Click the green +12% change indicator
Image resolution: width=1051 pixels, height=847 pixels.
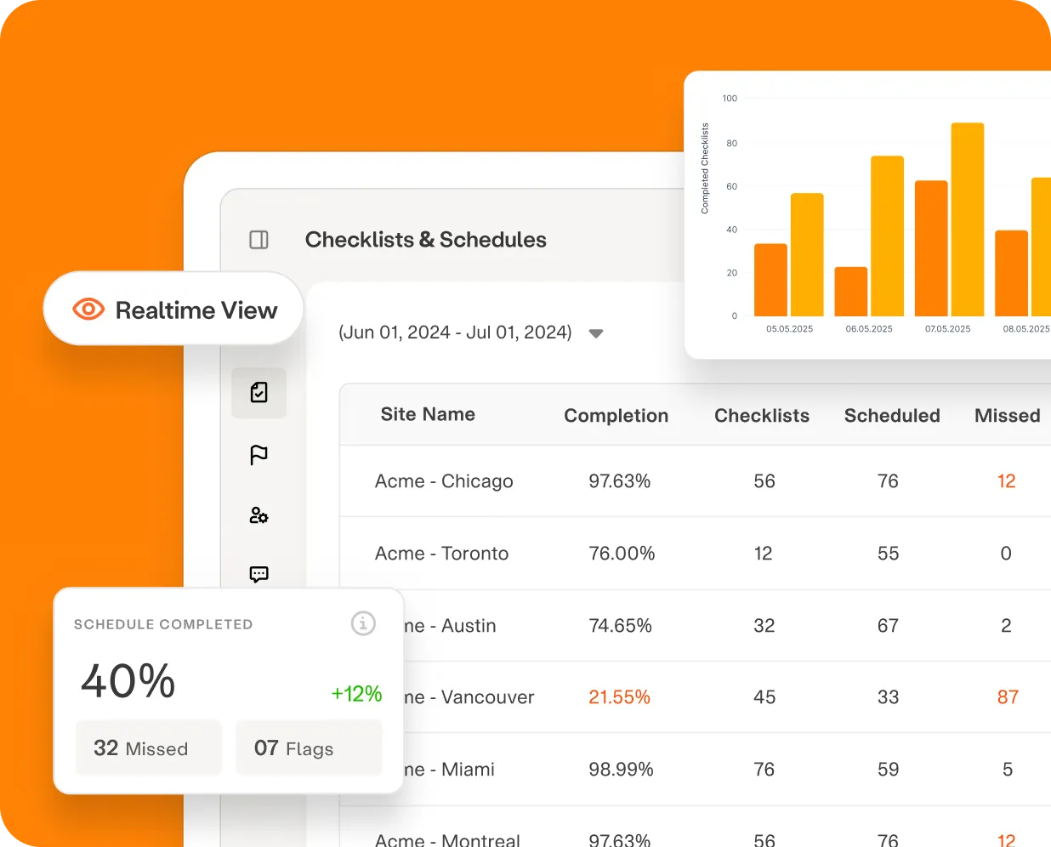[x=356, y=694]
